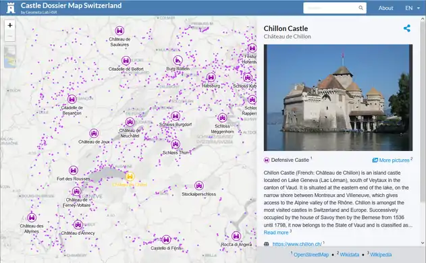Click the map zoom out minus button
Screen dimensions: 426x263
pos(10,36)
